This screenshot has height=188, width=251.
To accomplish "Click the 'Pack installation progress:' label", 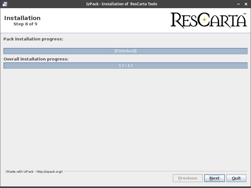I will coord(33,39).
